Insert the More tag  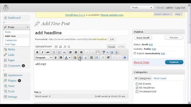point(98,52)
